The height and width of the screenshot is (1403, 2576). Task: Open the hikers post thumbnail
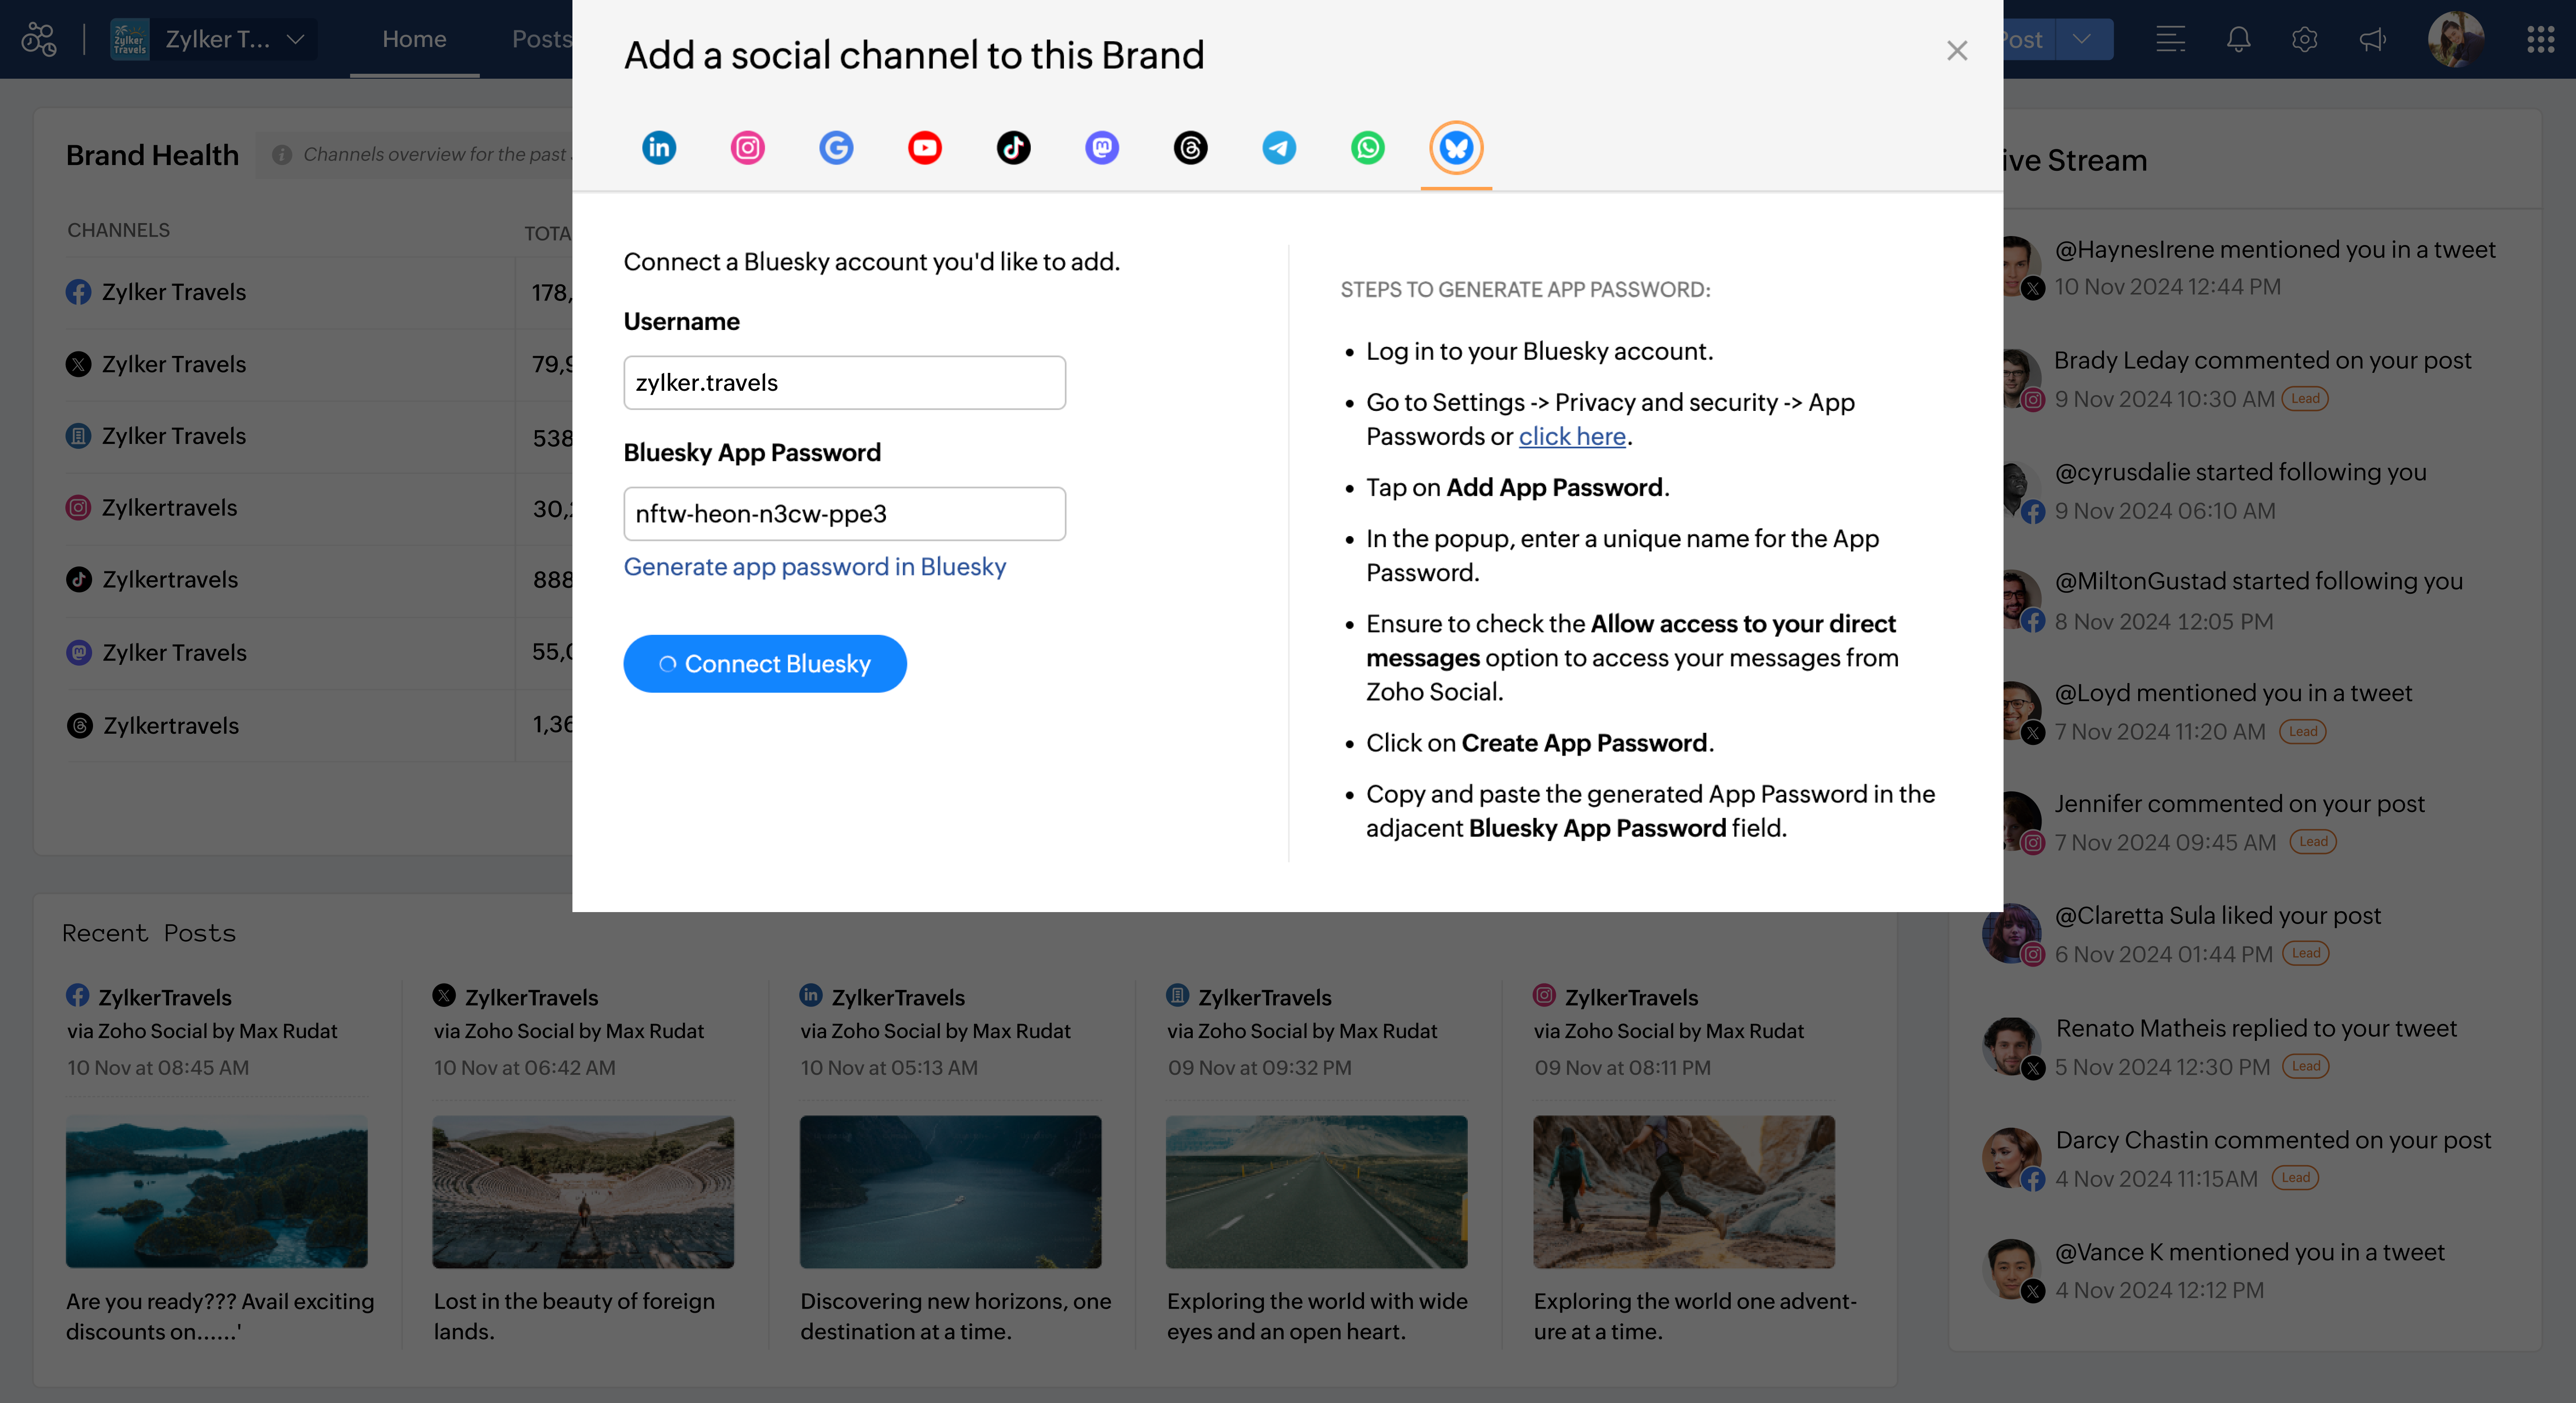1684,1192
